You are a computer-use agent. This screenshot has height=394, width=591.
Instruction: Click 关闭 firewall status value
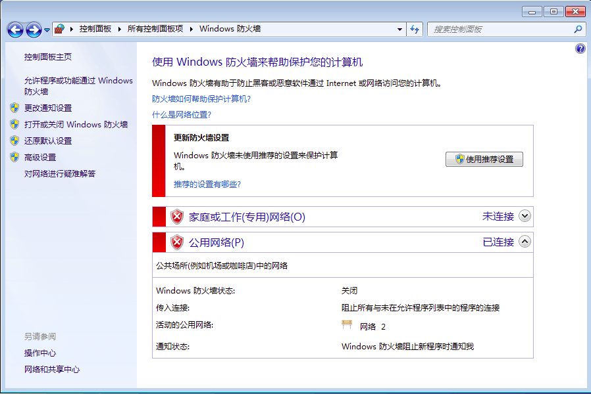pos(349,291)
